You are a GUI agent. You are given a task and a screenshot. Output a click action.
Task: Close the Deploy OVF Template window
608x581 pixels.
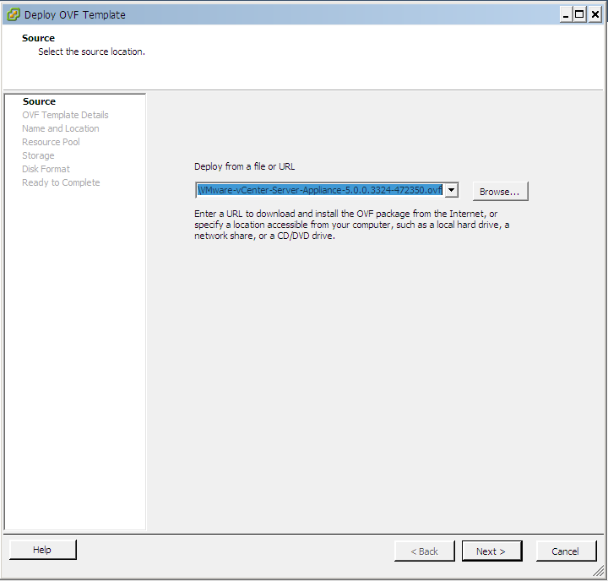point(594,15)
